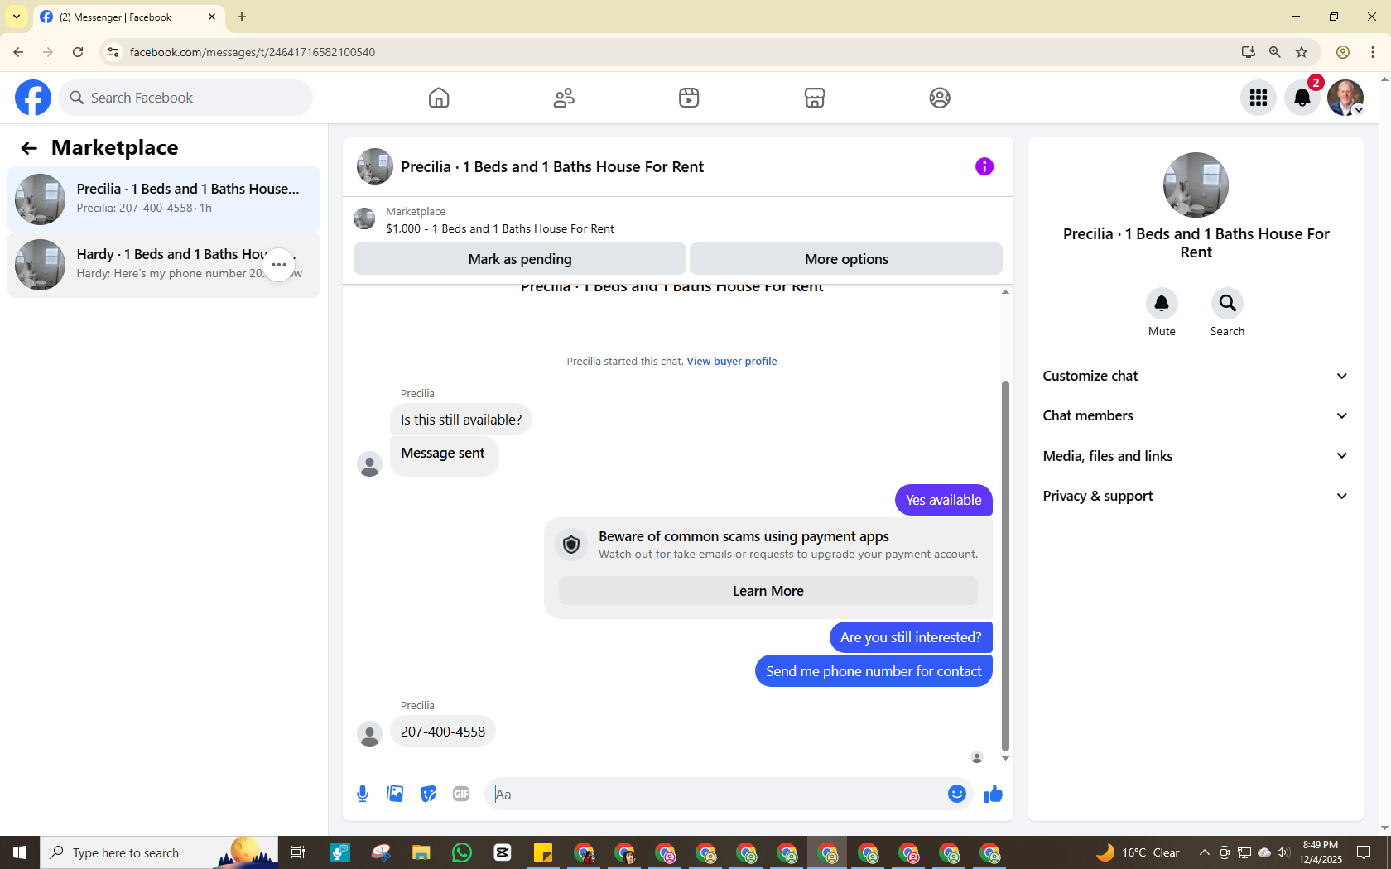Expand the Customize chat section
This screenshot has width=1391, height=869.
pos(1196,376)
